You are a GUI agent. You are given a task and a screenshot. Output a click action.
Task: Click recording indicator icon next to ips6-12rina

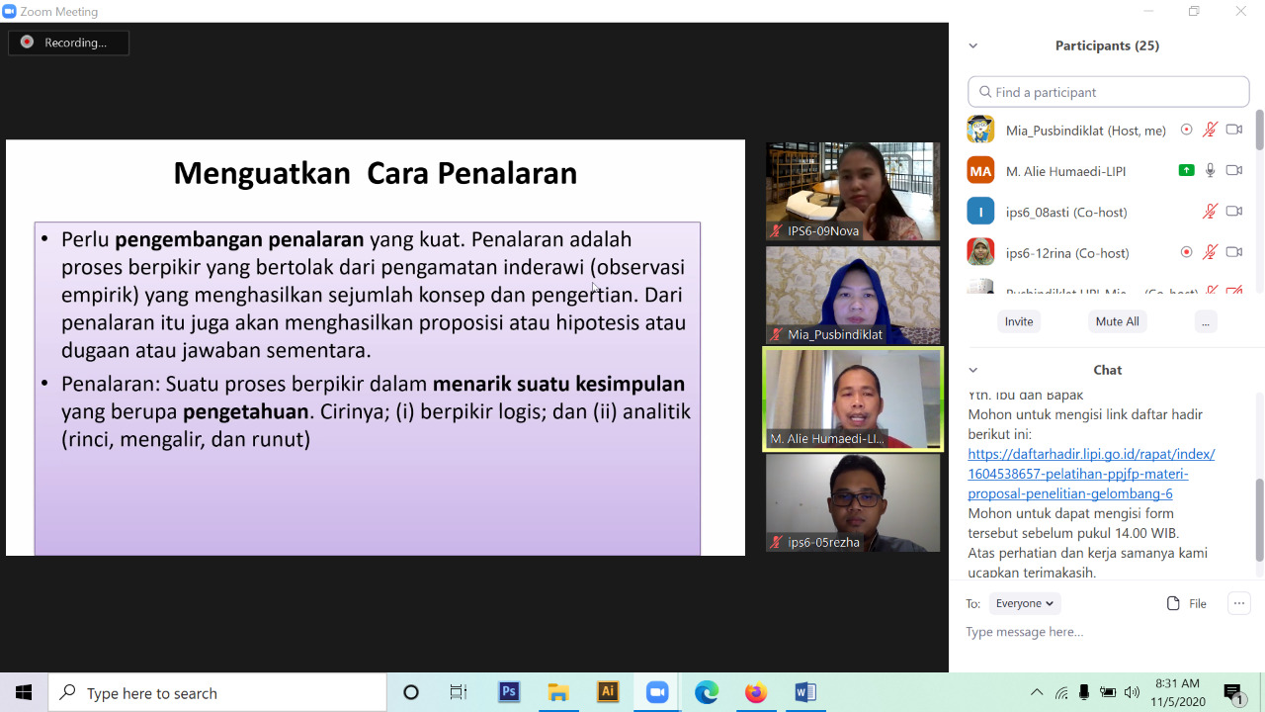[1186, 252]
